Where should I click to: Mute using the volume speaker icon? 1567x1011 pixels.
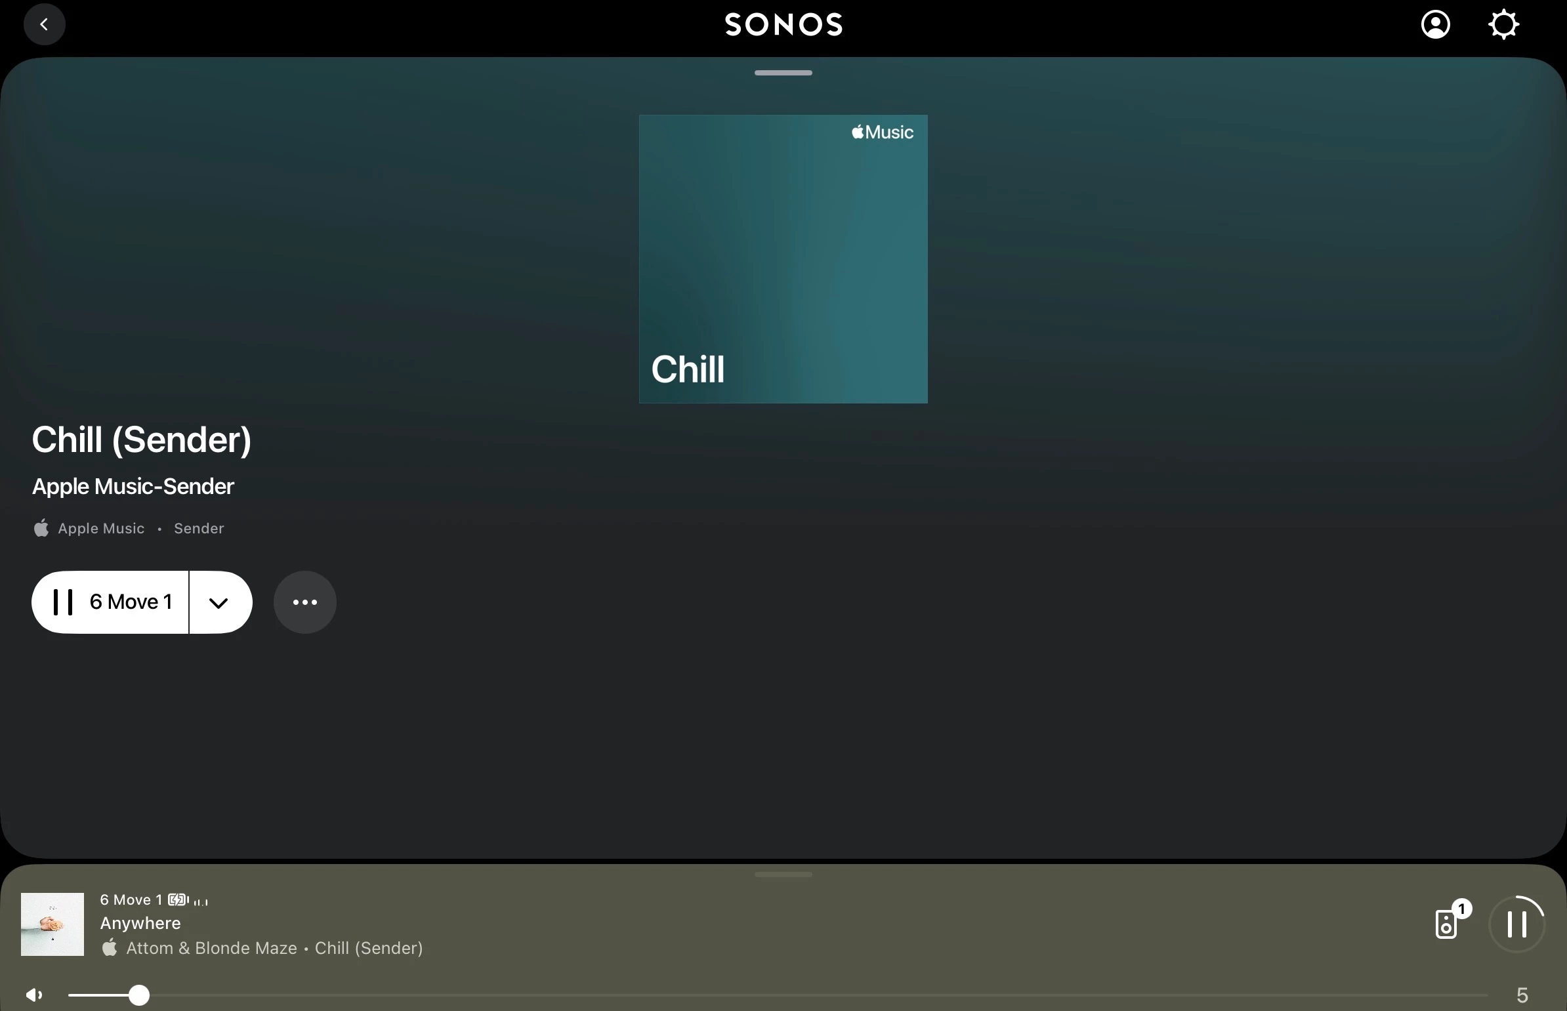(34, 995)
